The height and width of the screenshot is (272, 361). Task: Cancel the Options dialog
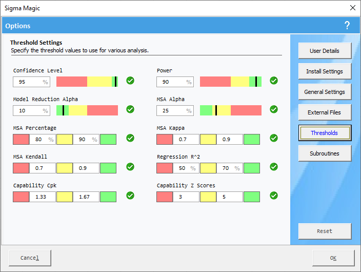[x=30, y=258]
